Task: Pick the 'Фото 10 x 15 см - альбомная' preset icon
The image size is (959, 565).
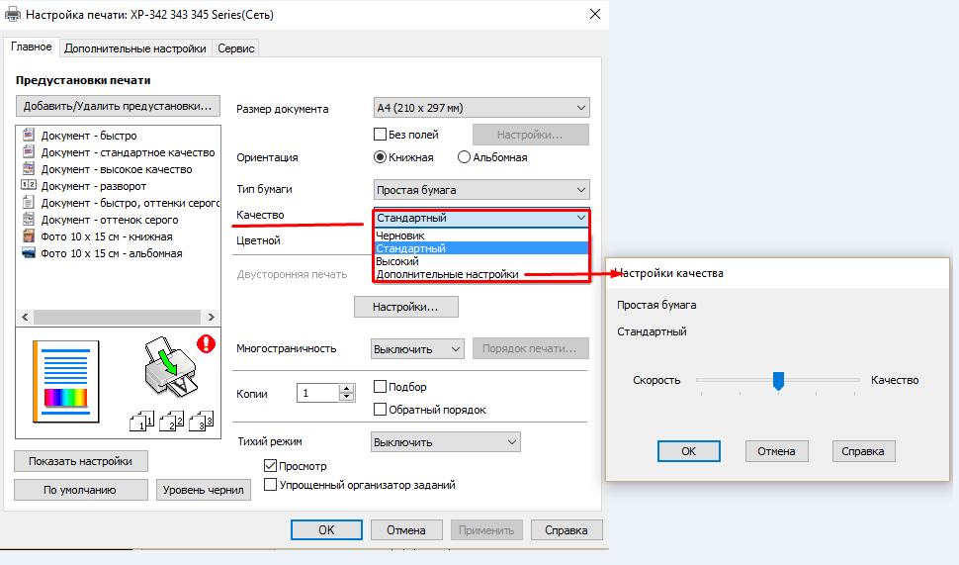Action: click(x=28, y=252)
